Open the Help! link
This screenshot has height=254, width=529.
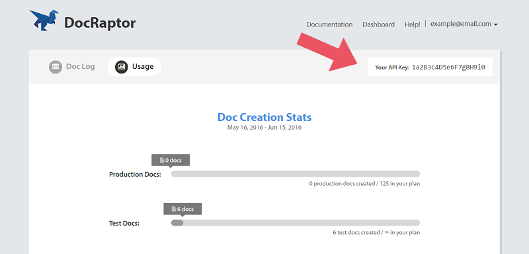tap(412, 24)
